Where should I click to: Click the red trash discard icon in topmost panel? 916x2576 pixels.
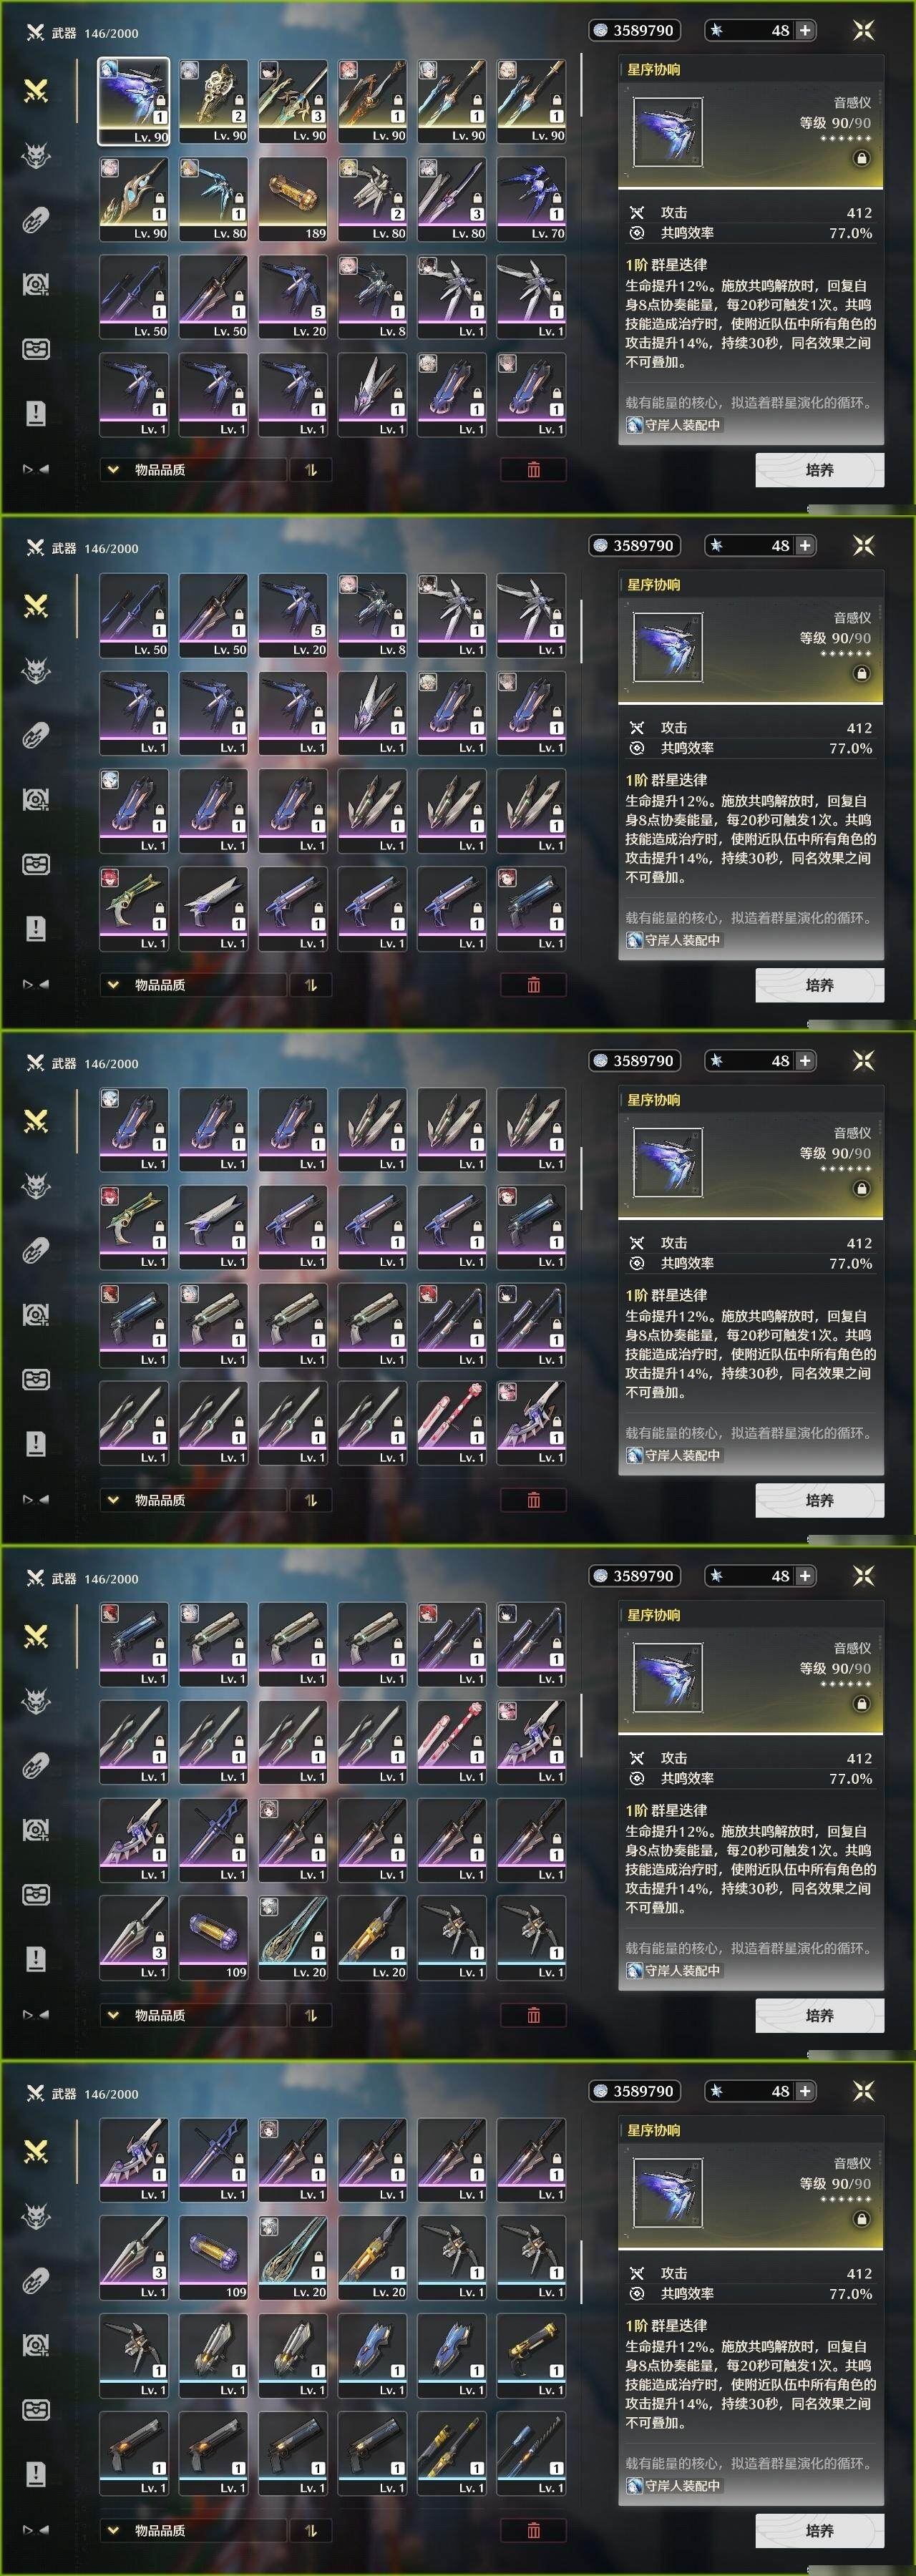coord(533,470)
